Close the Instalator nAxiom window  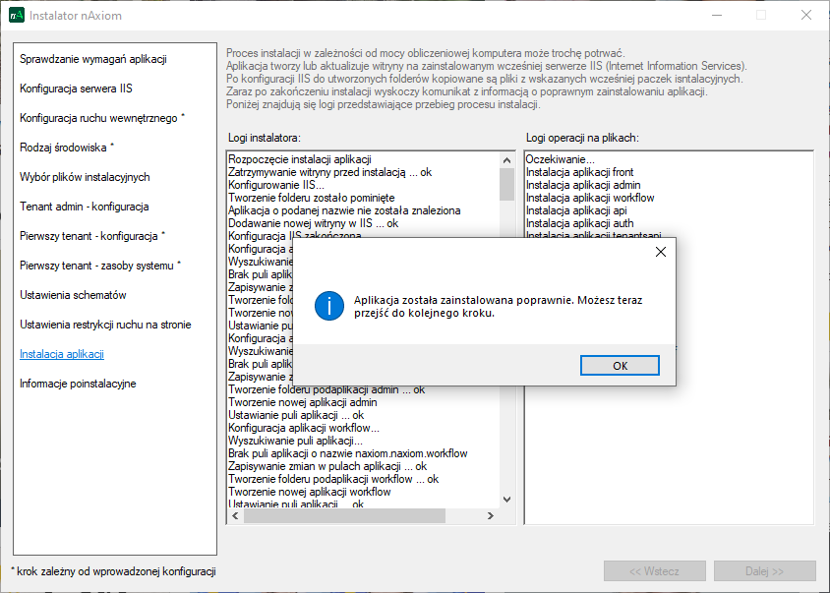point(805,15)
